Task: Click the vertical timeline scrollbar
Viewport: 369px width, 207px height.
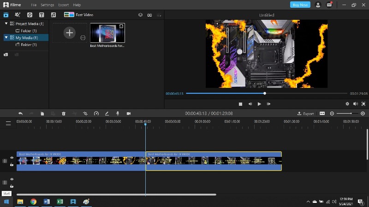Action: coord(367,144)
